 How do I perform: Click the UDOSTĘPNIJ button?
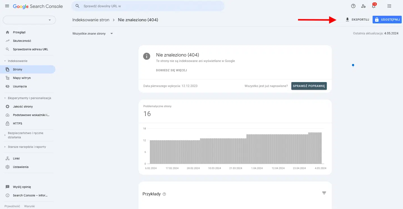387,20
